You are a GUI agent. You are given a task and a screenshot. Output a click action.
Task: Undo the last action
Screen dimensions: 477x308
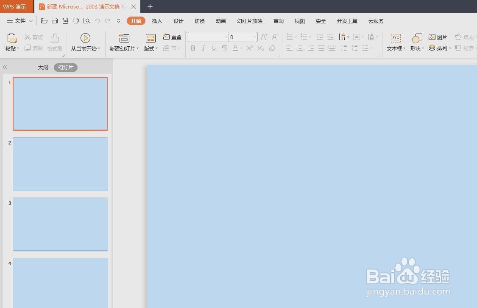(x=98, y=21)
